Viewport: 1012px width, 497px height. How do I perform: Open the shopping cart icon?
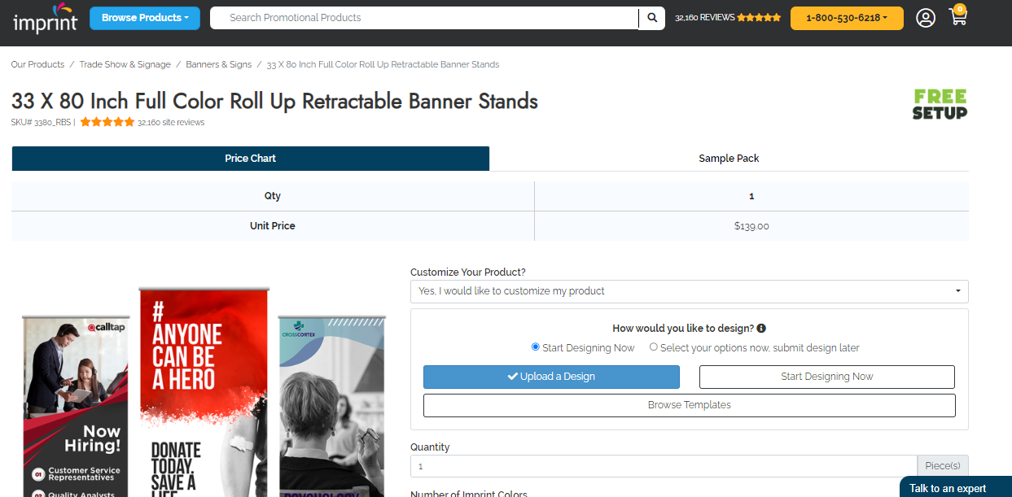point(958,15)
